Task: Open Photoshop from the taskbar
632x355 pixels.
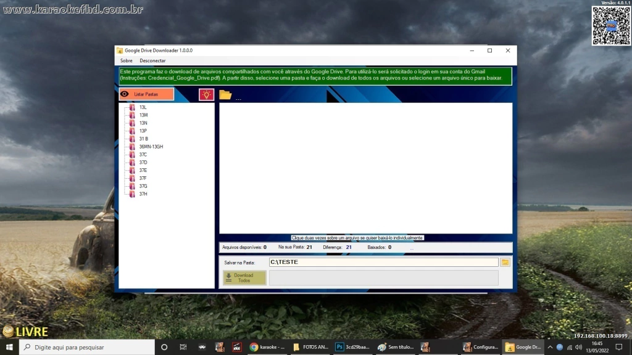Action: (x=352, y=347)
